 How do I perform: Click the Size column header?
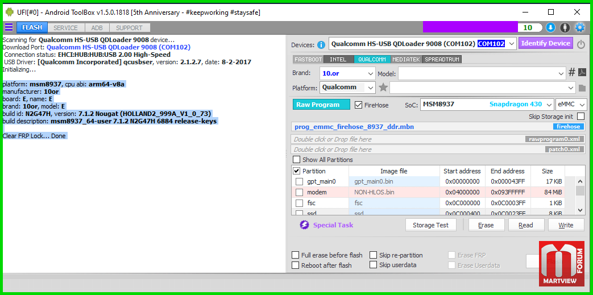[548, 171]
